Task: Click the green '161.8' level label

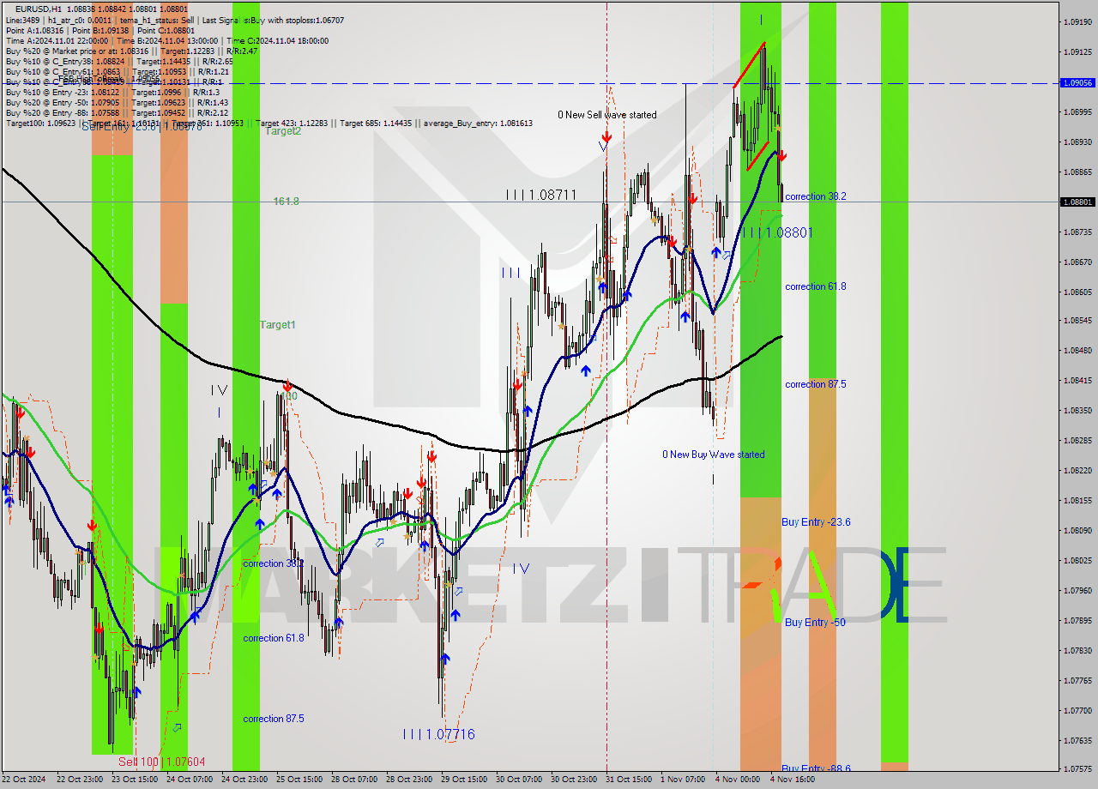Action: [x=286, y=202]
